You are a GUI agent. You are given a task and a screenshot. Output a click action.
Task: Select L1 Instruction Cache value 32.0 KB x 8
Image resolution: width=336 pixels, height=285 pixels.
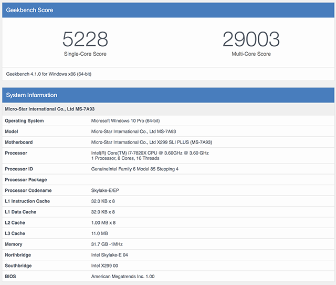103,201
